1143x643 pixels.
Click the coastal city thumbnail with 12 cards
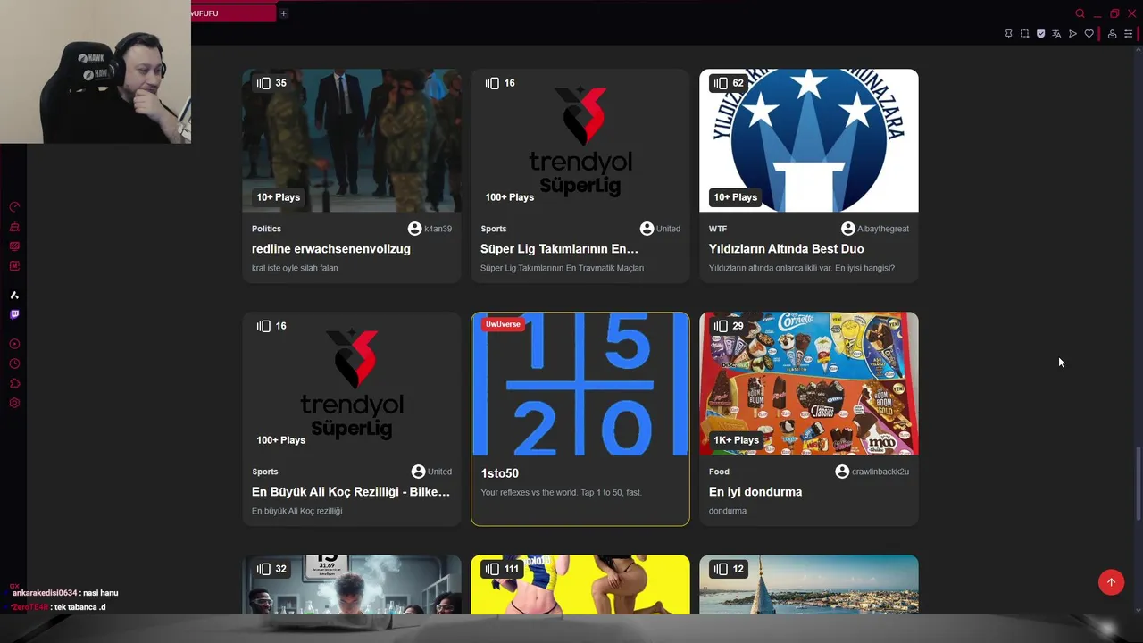(x=809, y=585)
